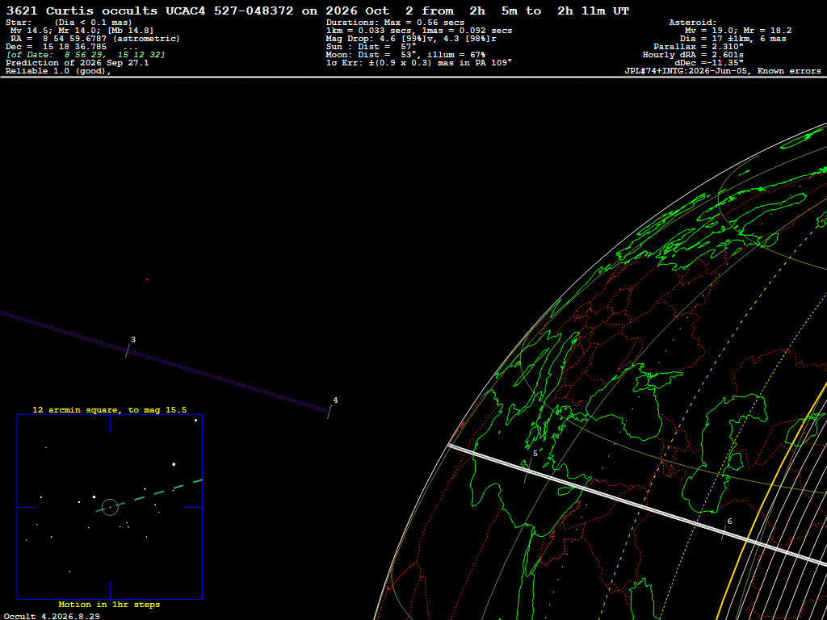Click time marker 5 near the coastline
The image size is (827, 620).
click(x=535, y=454)
